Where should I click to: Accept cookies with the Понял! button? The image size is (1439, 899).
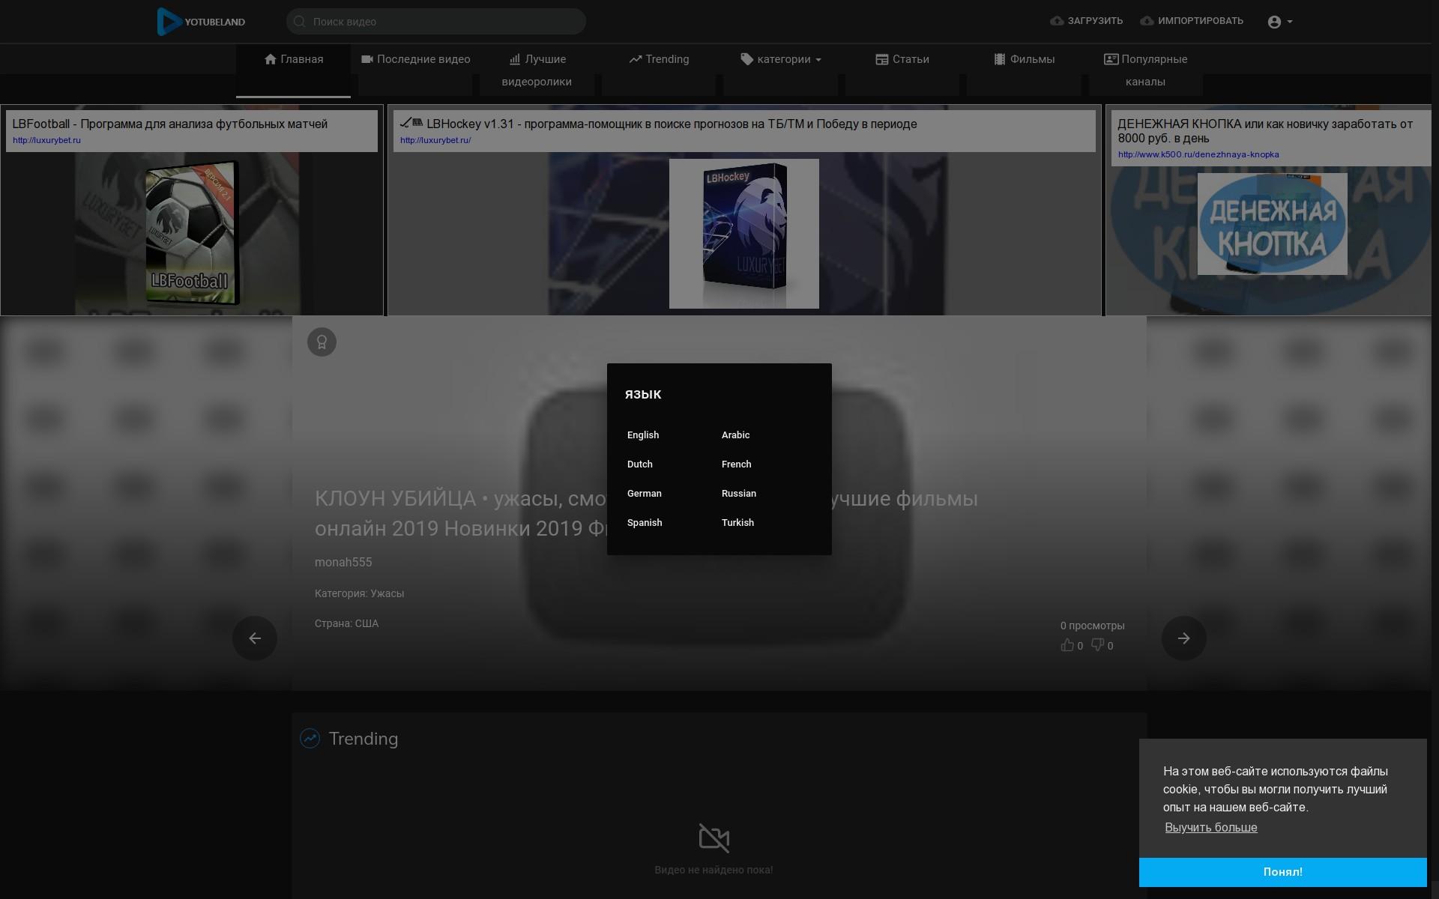tap(1283, 872)
